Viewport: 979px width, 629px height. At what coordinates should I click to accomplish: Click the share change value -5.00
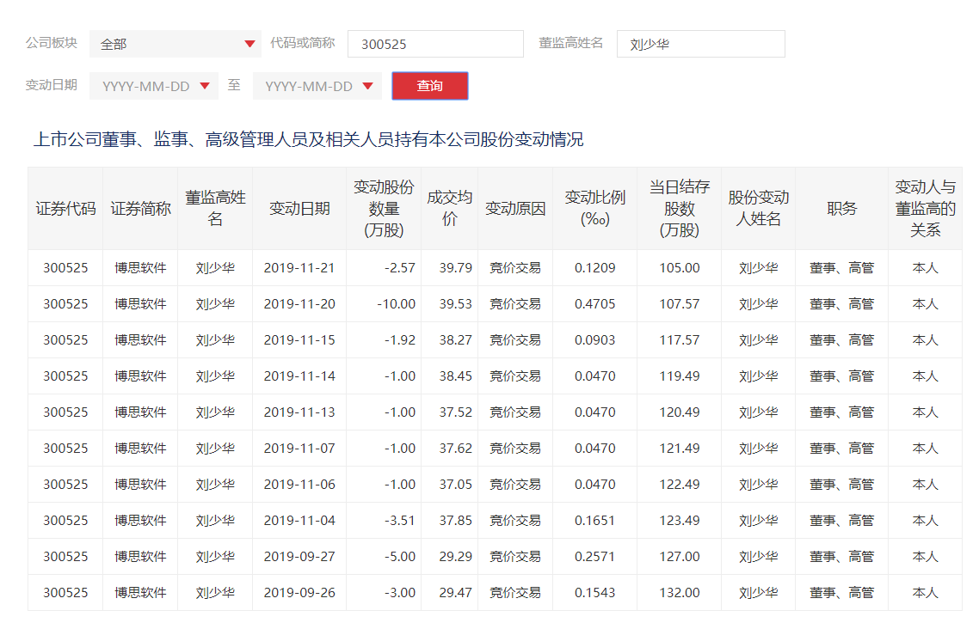(399, 557)
